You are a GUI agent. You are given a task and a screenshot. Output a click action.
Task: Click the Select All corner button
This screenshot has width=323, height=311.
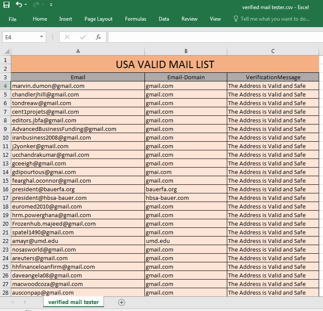click(x=5, y=51)
